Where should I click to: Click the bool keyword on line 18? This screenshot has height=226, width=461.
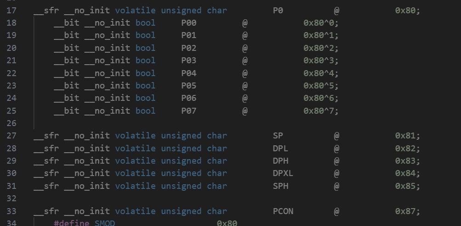(145, 23)
